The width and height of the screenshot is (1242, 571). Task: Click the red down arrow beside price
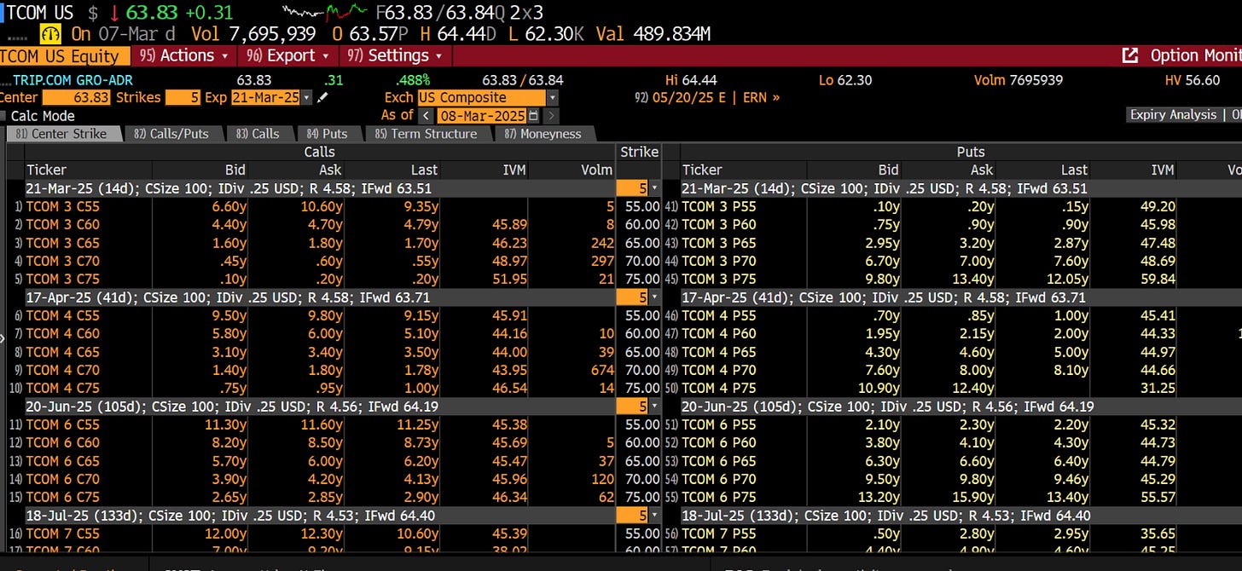click(114, 13)
